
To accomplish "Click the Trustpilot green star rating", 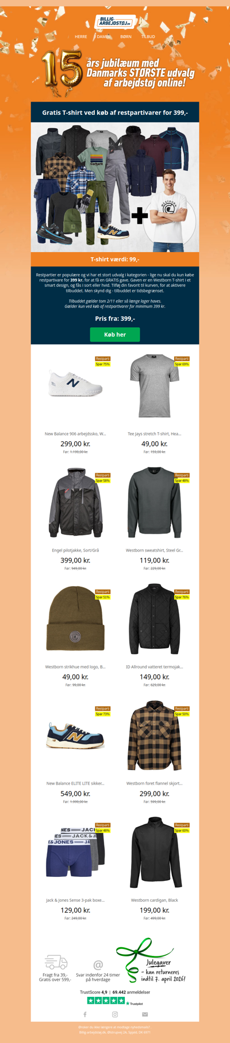I will pos(106,1001).
